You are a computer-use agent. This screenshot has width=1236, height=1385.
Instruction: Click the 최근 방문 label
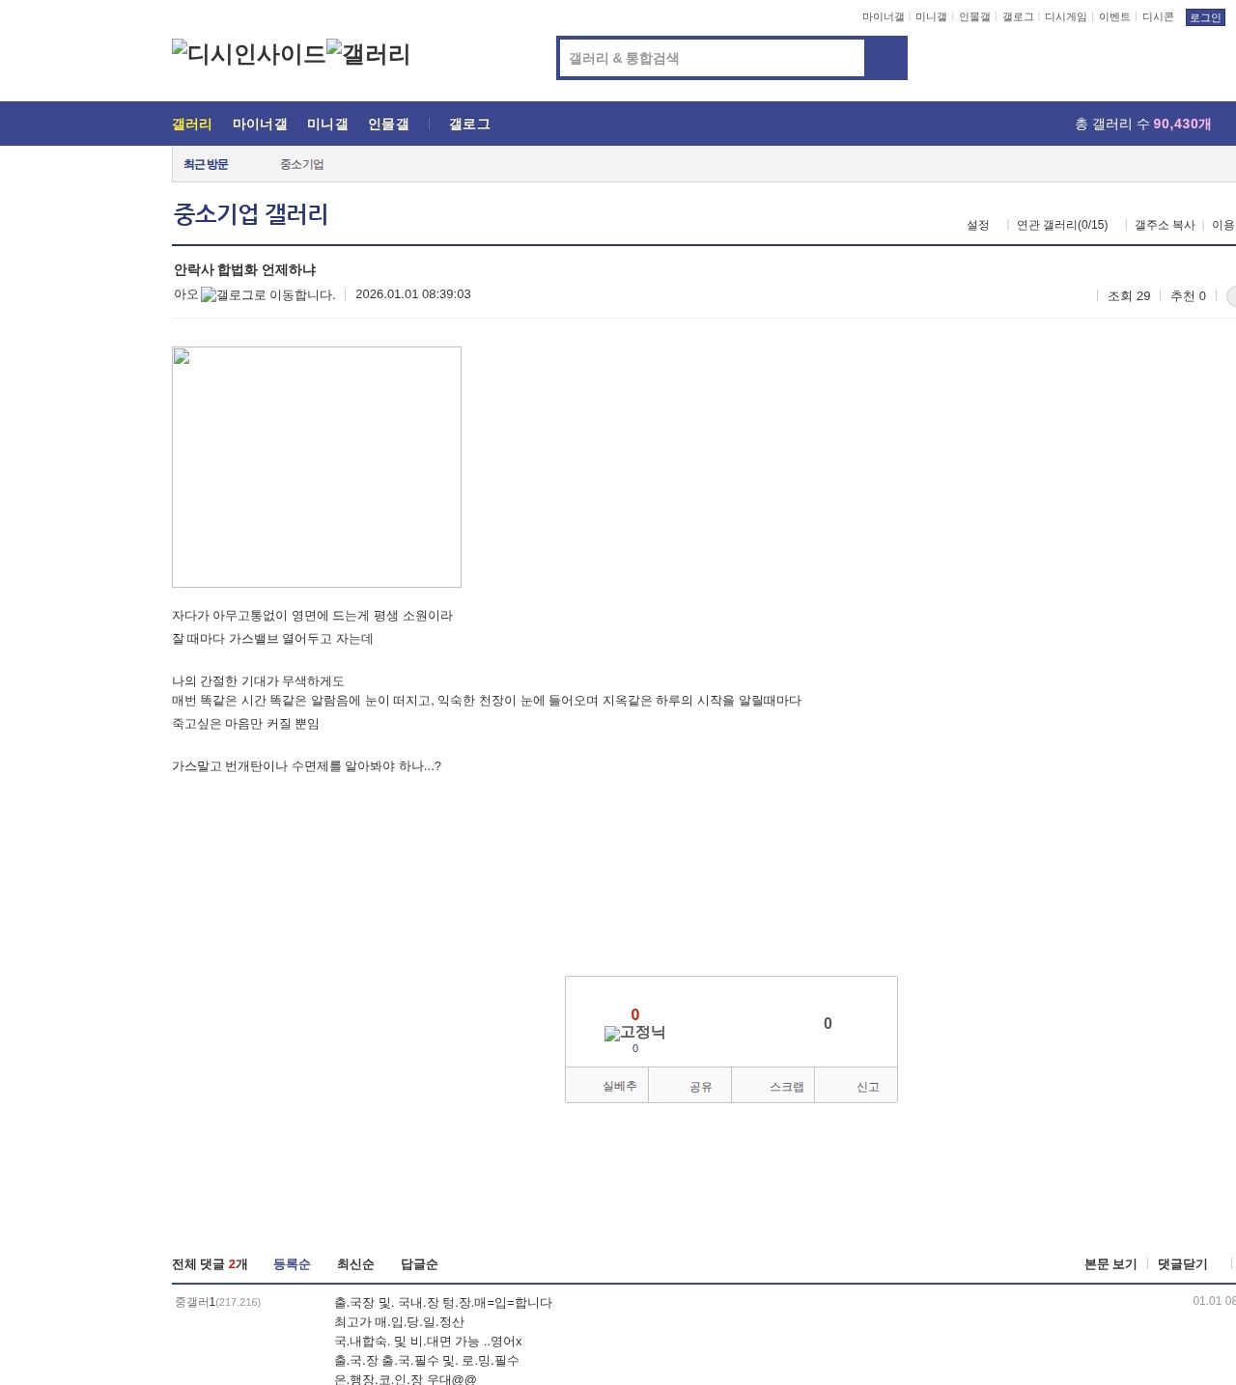click(206, 164)
